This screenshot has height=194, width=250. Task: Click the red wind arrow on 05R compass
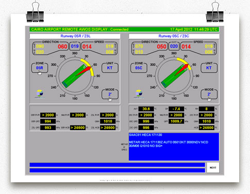point(84,71)
